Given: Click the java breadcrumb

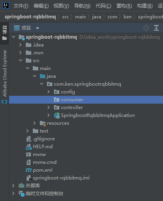Looking at the screenshot, I should coord(97,17).
